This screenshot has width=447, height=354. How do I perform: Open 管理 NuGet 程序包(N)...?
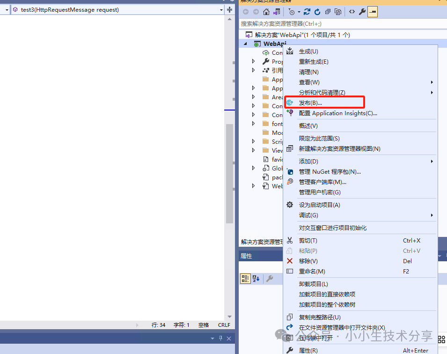[360, 172]
